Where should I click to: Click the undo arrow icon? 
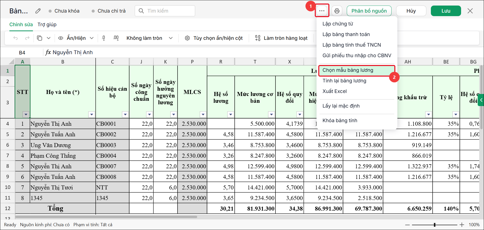click(x=16, y=38)
